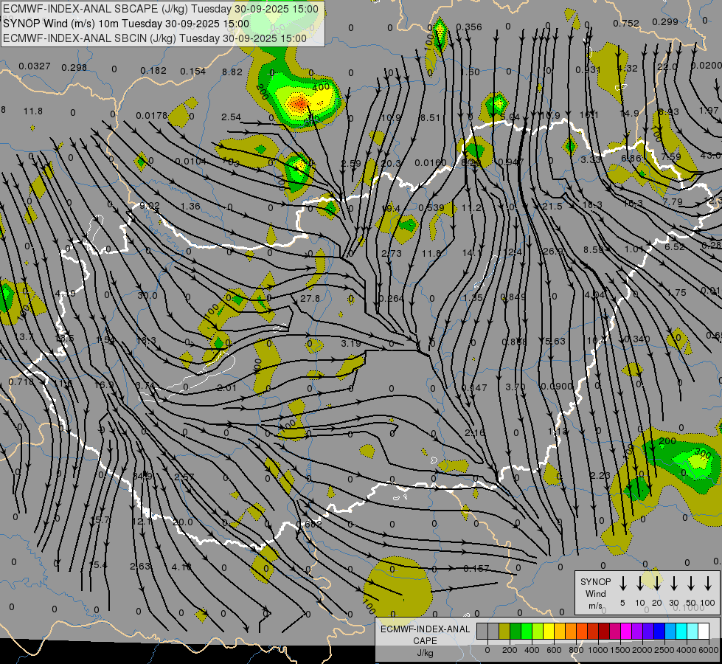The height and width of the screenshot is (664, 722).
Task: Pick the dark red CAPE legend swatch
Action: click(x=604, y=632)
